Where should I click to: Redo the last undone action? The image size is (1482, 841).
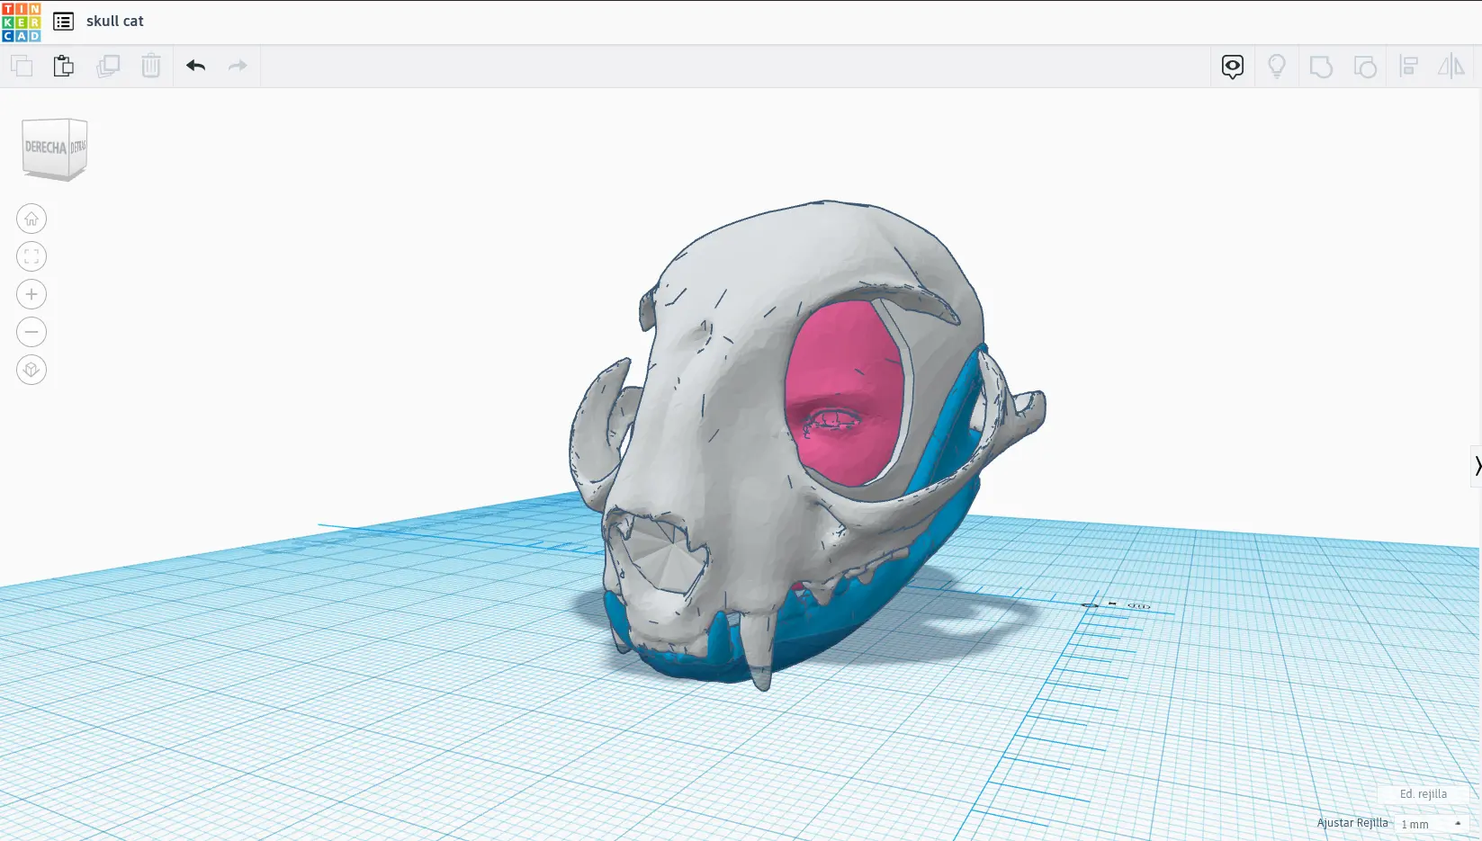click(238, 66)
